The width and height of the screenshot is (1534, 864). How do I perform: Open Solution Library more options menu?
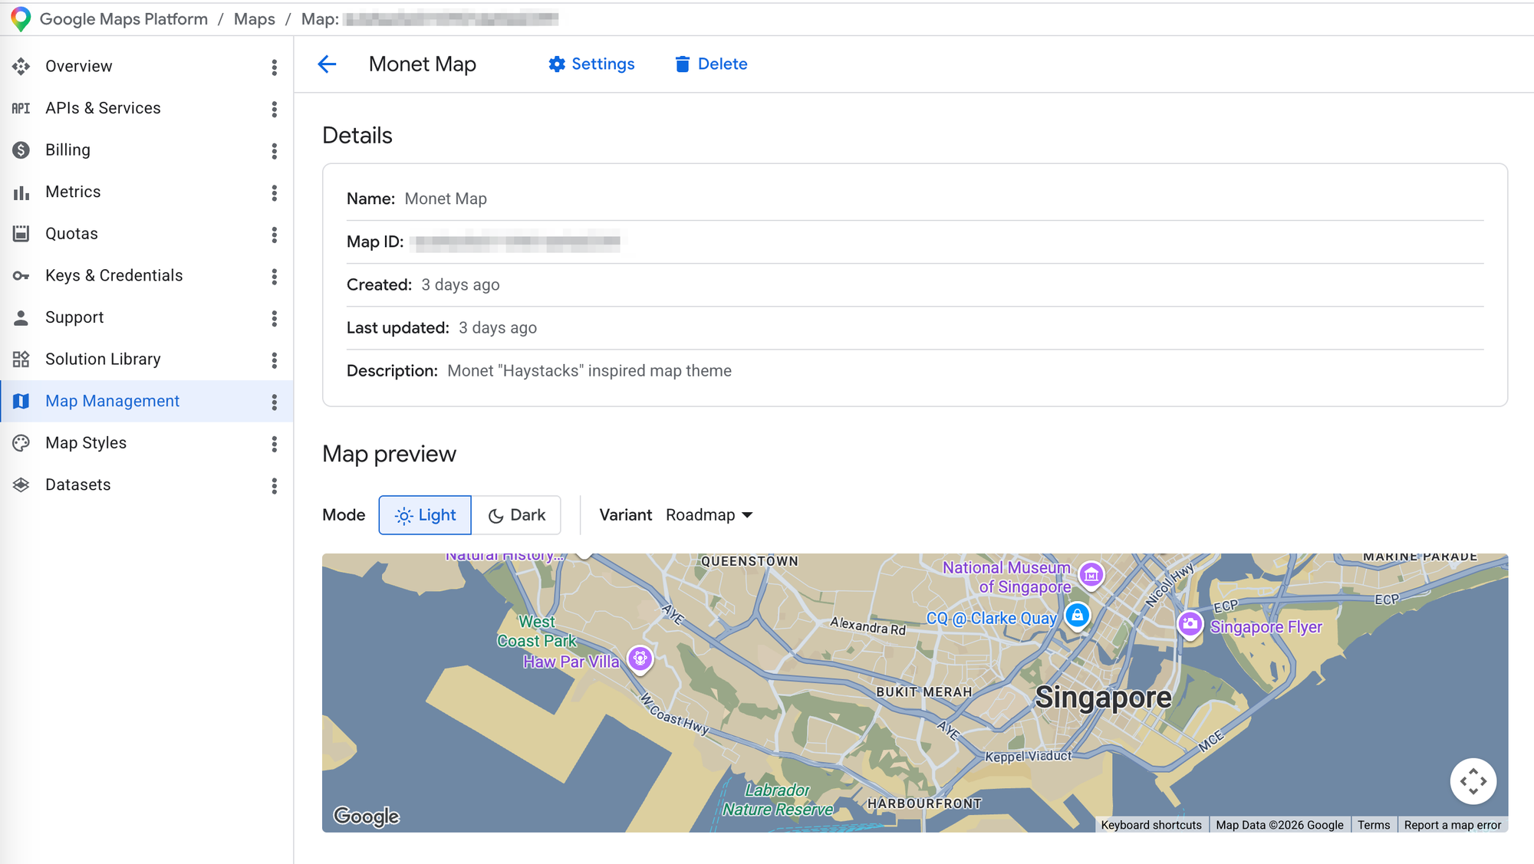[x=274, y=360]
